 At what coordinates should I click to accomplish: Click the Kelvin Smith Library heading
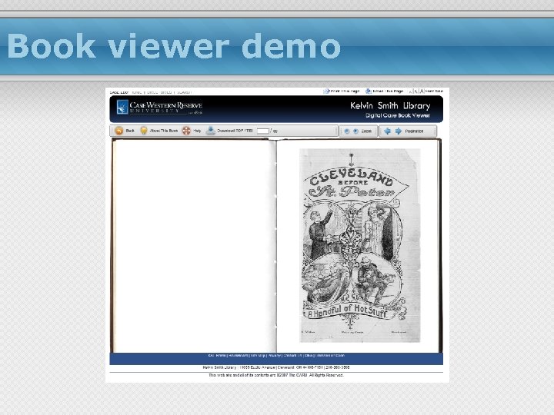pyautogui.click(x=390, y=105)
